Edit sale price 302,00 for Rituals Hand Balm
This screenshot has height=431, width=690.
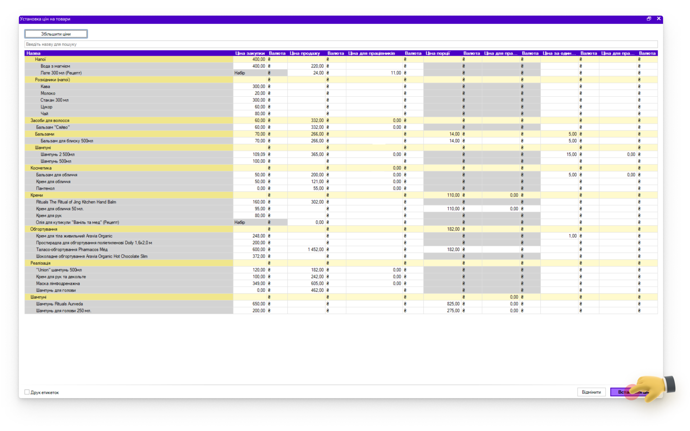306,202
